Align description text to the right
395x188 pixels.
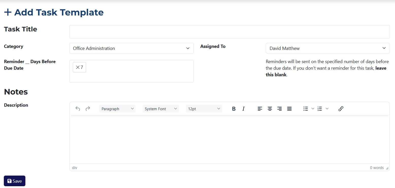pyautogui.click(x=279, y=109)
